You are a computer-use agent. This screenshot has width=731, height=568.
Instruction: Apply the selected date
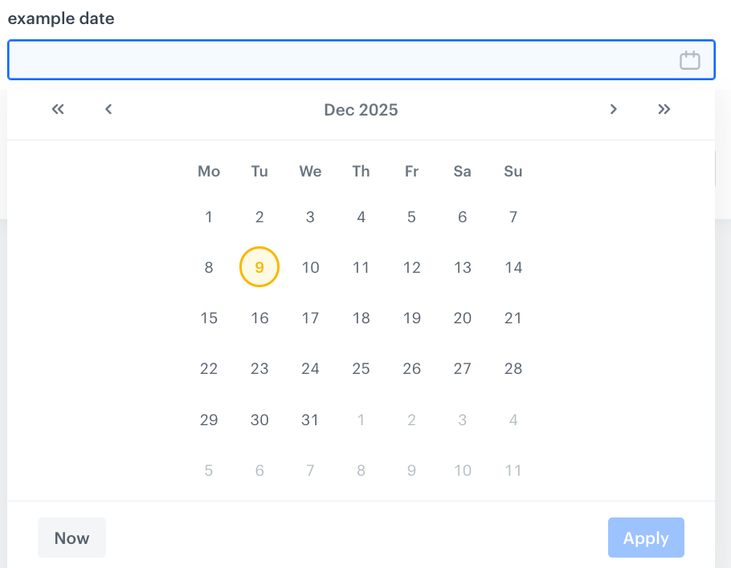(x=646, y=538)
